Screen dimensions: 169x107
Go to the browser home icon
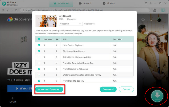3,10
